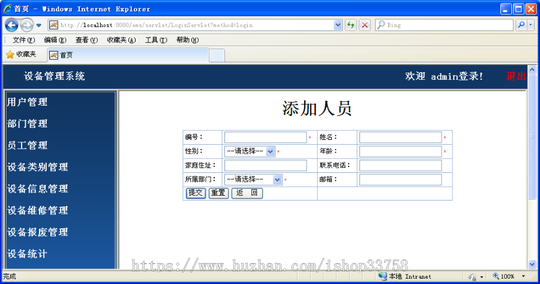Click the 设备管理系统 header title
This screenshot has width=540, height=284.
pyautogui.click(x=55, y=76)
